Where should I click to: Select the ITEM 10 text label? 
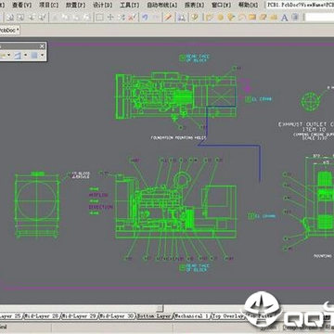click(x=315, y=129)
